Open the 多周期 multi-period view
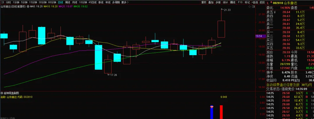The image size is (314, 119). click(116, 2)
